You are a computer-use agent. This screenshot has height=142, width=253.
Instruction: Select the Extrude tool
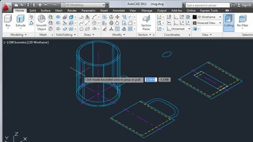pos(21,22)
